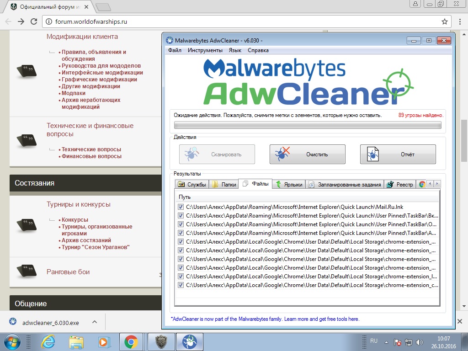Uncheck the TaskBar\А... file entry
Viewport: 468px width, 351px height.
click(x=181, y=233)
